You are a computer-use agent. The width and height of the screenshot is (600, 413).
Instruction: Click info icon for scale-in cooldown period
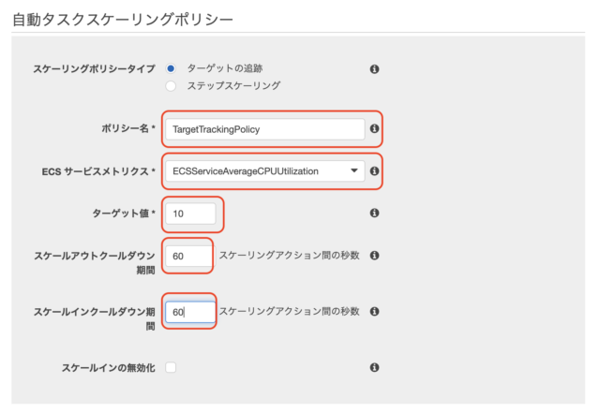[x=374, y=311]
